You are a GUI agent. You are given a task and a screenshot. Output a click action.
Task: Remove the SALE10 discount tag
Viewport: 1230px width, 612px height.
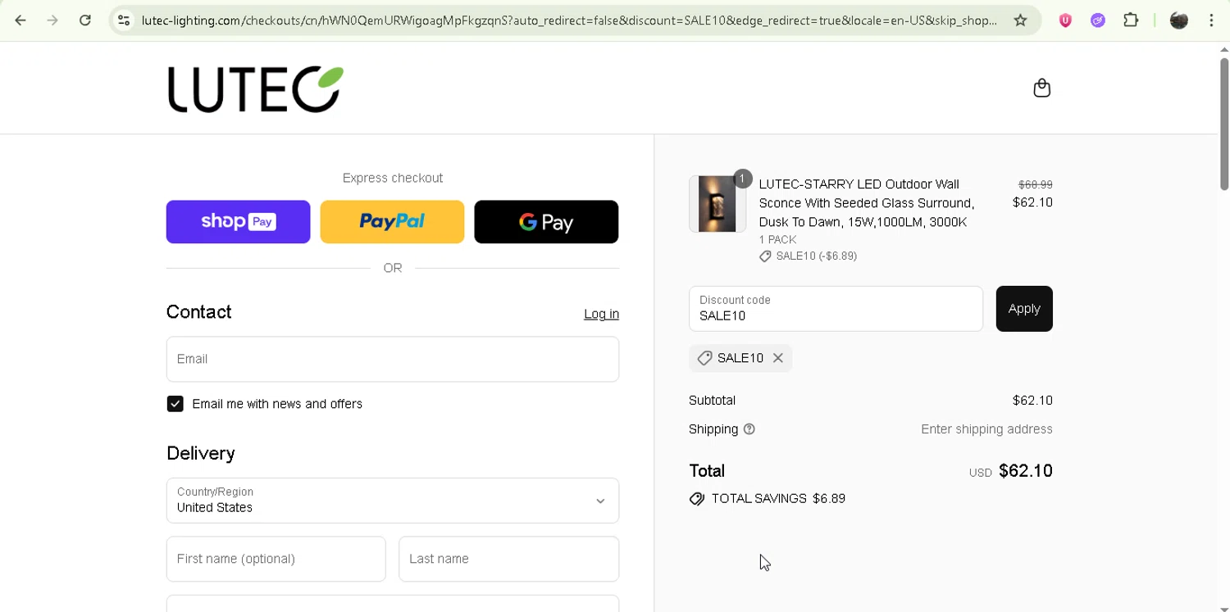[x=778, y=358]
